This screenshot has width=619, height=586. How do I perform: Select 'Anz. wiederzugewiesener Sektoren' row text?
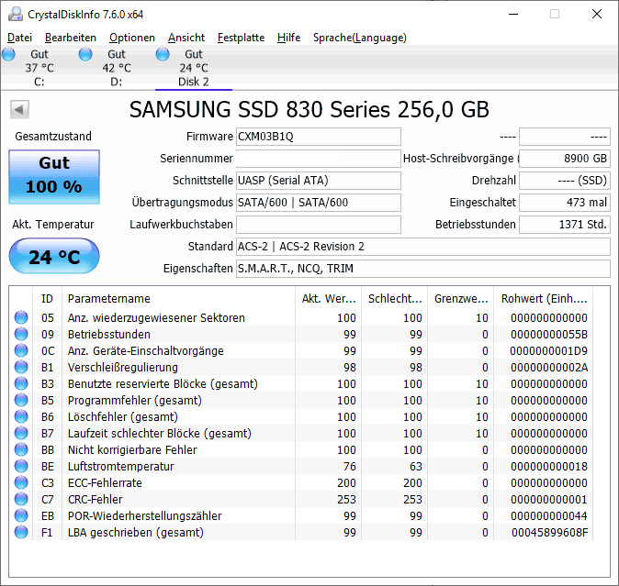coord(156,317)
